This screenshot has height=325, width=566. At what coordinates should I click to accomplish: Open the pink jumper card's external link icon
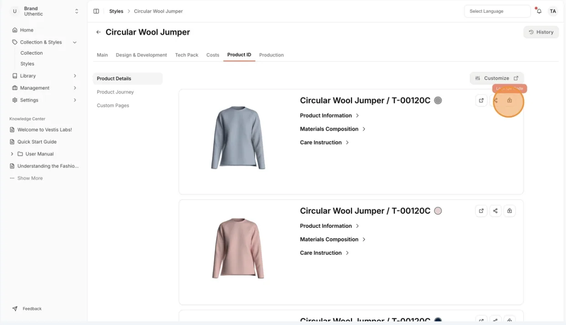pos(481,211)
